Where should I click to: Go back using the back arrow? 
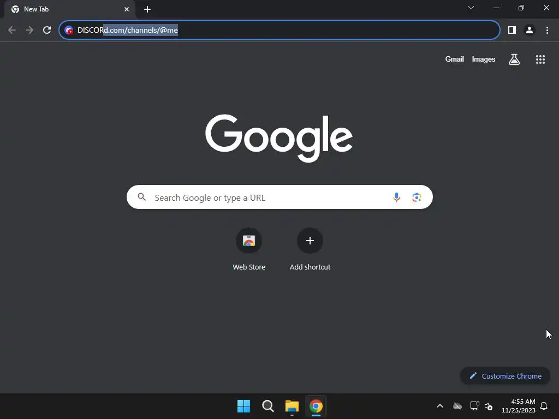click(x=12, y=30)
